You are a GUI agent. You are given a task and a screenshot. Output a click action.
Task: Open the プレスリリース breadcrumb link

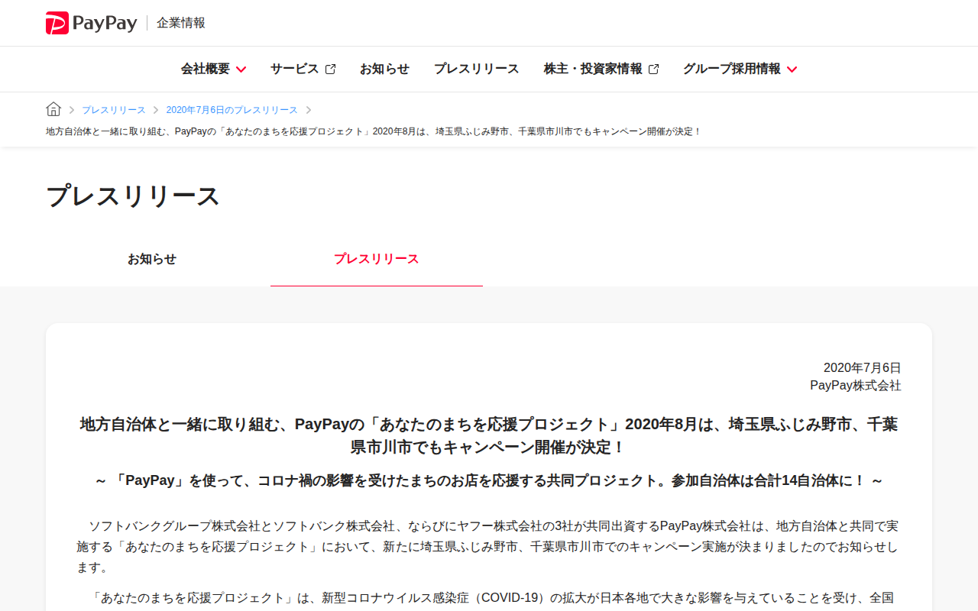[x=113, y=110]
